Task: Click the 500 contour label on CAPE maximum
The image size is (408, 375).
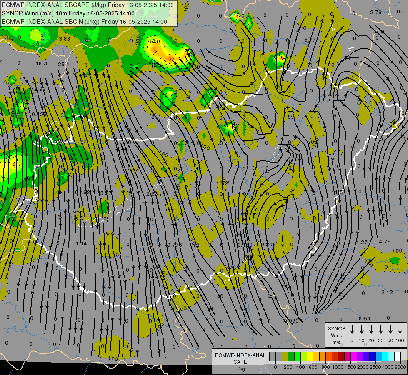Action: (155, 41)
